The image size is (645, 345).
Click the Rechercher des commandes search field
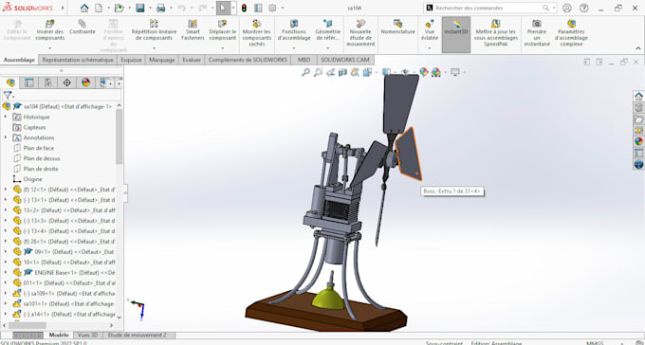pos(490,8)
